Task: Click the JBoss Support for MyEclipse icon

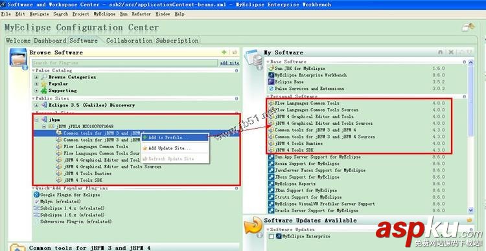Action: point(272,177)
